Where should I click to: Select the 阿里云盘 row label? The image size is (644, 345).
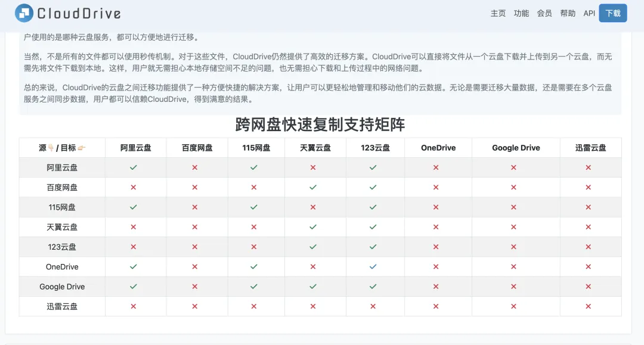point(62,167)
